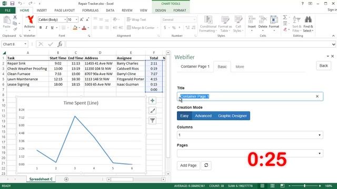This screenshot has height=189, width=337.
Task: Click Insert Function fx icon
Action: pyautogui.click(x=60, y=44)
